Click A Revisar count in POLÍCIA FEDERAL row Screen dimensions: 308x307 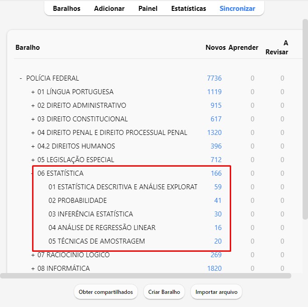coord(282,78)
